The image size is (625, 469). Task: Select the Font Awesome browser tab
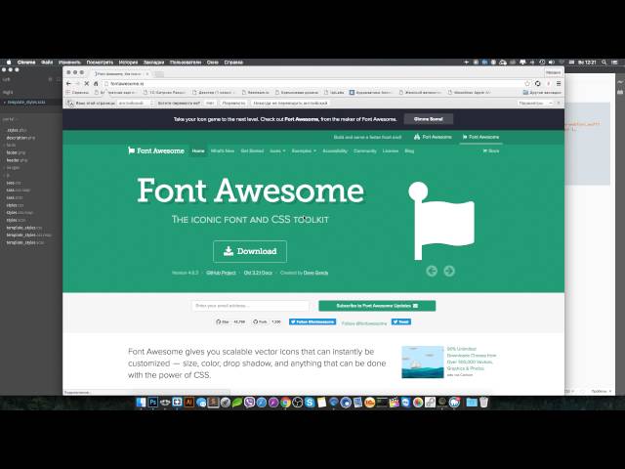[121, 74]
